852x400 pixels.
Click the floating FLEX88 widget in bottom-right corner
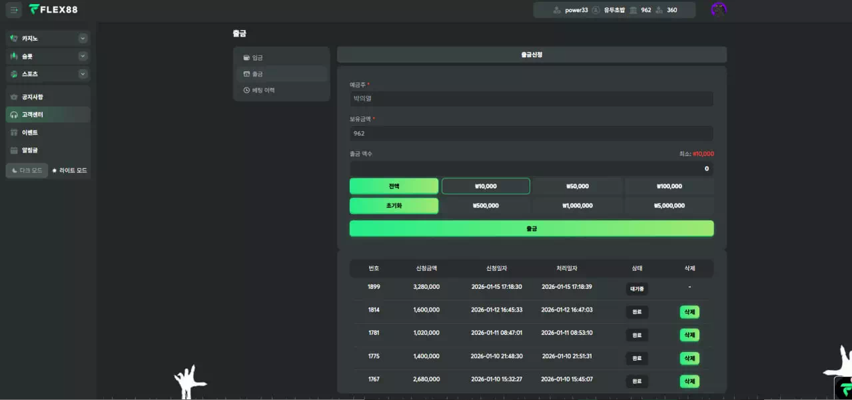tap(843, 388)
